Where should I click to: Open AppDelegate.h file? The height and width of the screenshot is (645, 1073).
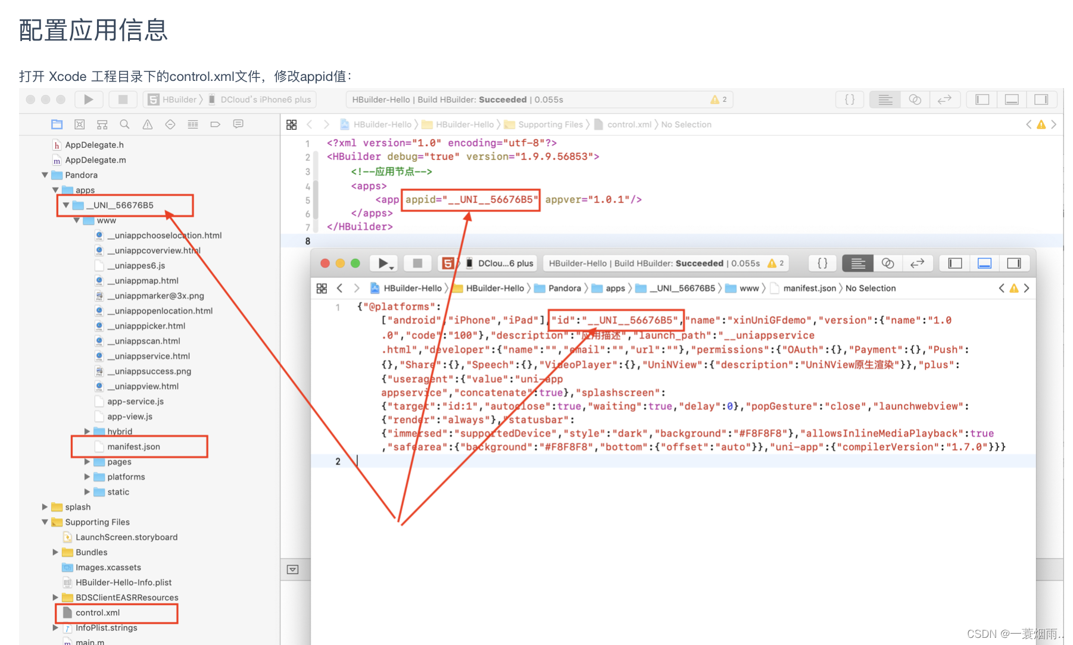pyautogui.click(x=94, y=145)
